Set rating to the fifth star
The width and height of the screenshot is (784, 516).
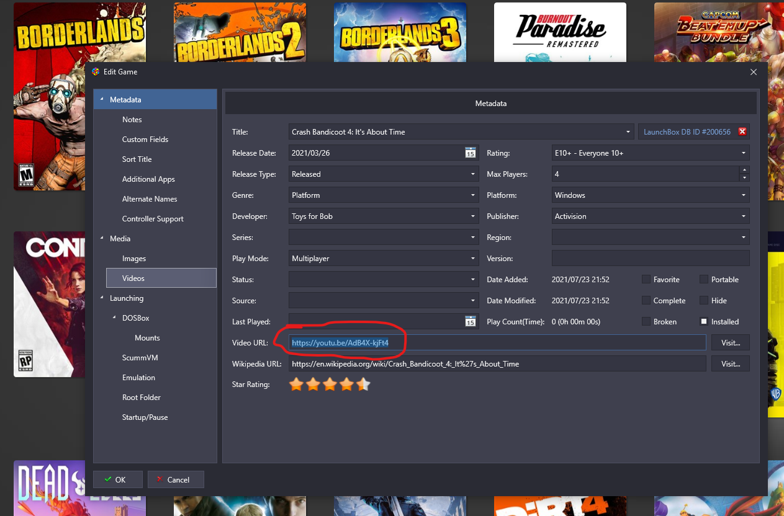pyautogui.click(x=363, y=385)
